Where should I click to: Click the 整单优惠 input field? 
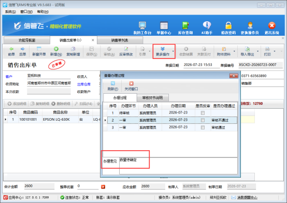[x=88, y=186]
